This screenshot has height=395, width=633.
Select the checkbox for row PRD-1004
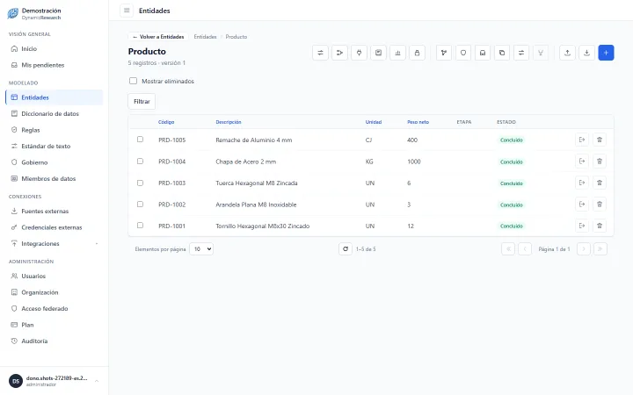pos(140,162)
